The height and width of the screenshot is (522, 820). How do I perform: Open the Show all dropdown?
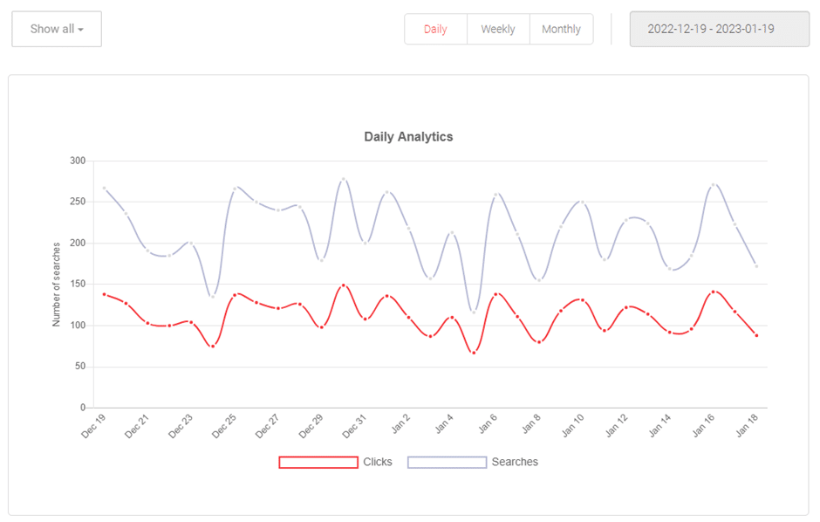pos(56,29)
